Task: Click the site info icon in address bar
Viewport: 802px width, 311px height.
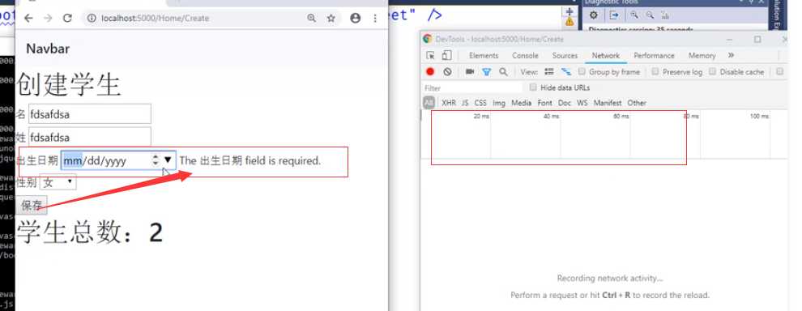Action: click(92, 19)
